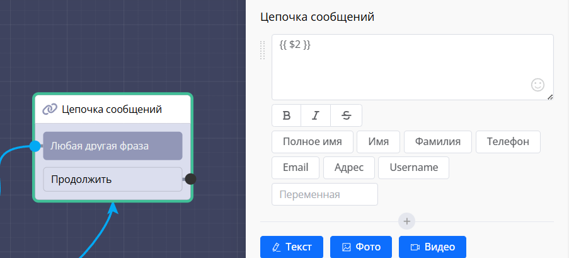The height and width of the screenshot is (258, 569).
Task: Add a Видео message block
Action: click(x=432, y=247)
